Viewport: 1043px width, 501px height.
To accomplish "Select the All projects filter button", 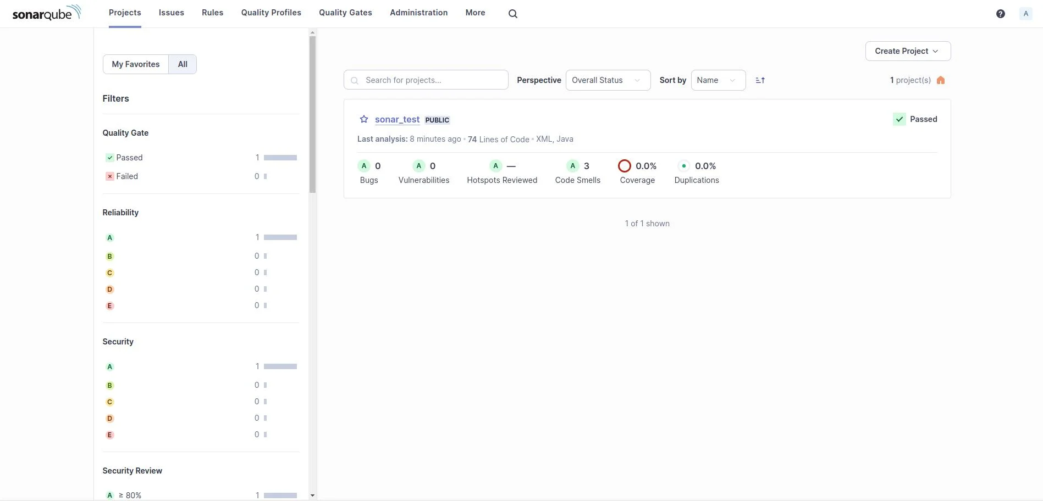I will click(x=182, y=64).
